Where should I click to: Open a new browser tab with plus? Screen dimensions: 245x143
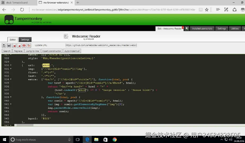coord(78,2)
